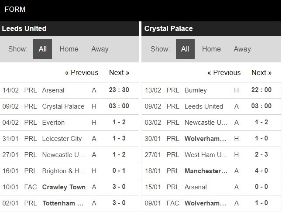Image resolution: width=282 pixels, height=212 pixels.
Task: Show Crystal Palace Away matches
Action: tap(242, 49)
